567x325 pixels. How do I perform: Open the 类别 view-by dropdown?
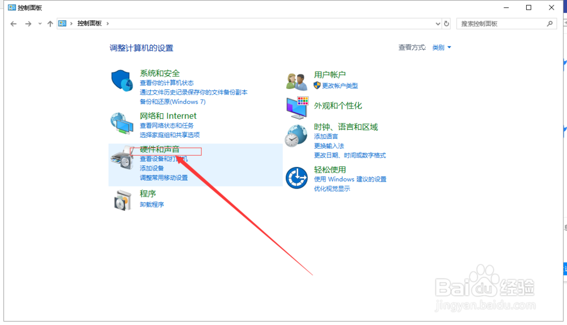click(x=442, y=48)
